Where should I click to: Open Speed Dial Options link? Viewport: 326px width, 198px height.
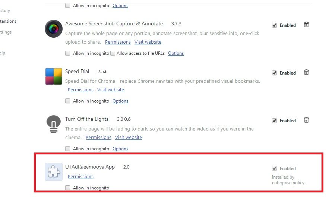(x=120, y=101)
